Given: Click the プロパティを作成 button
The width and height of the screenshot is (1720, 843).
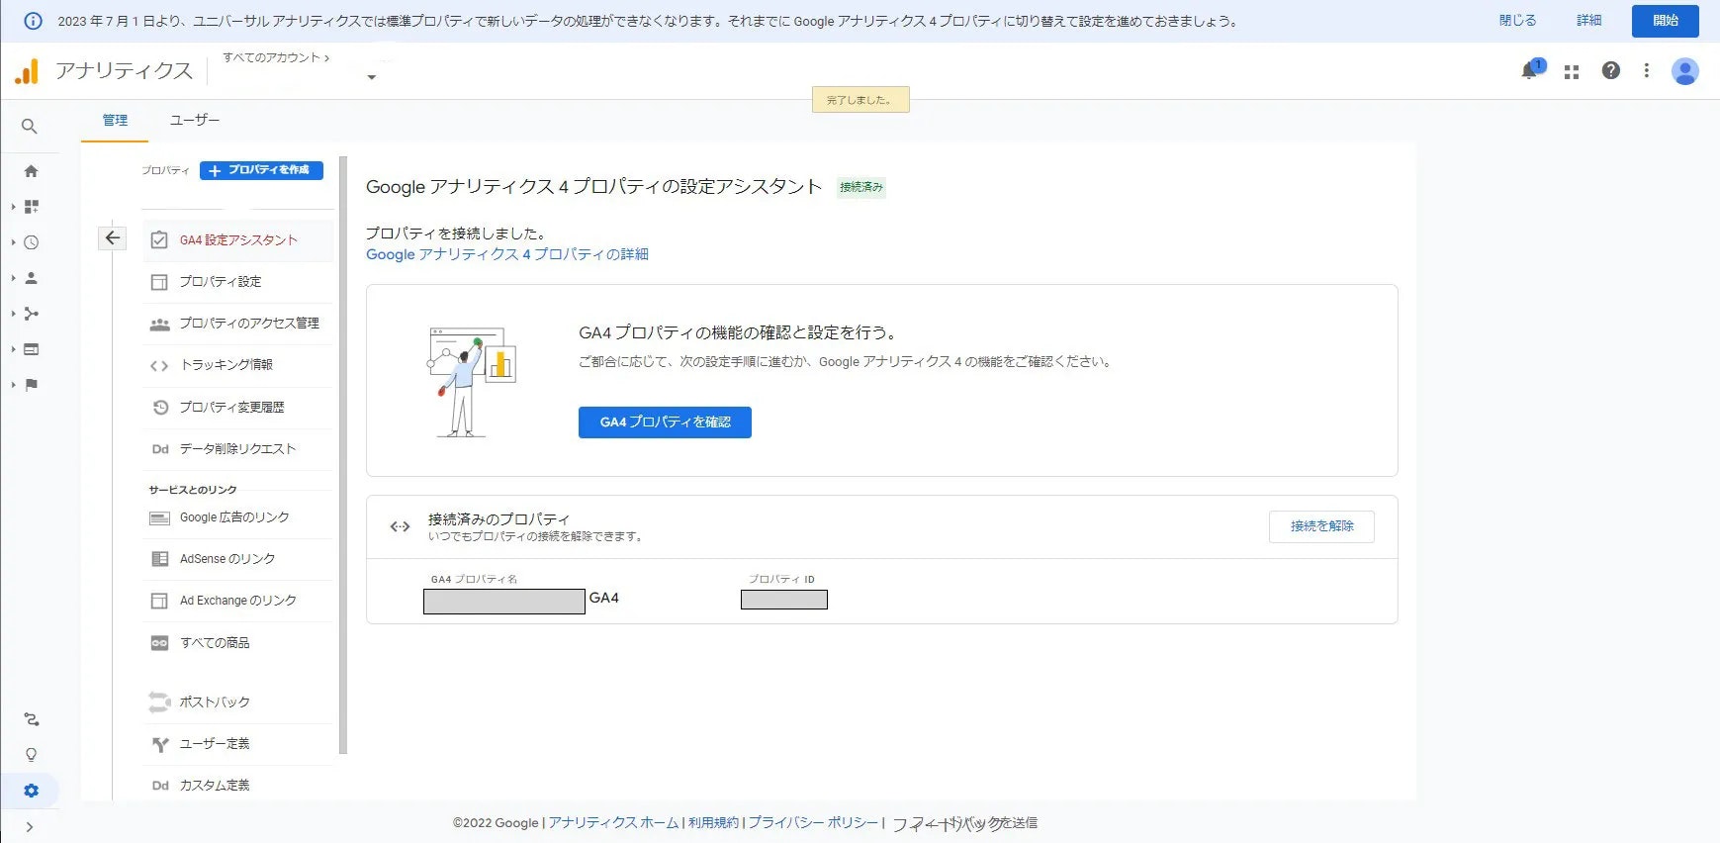Looking at the screenshot, I should [x=261, y=170].
